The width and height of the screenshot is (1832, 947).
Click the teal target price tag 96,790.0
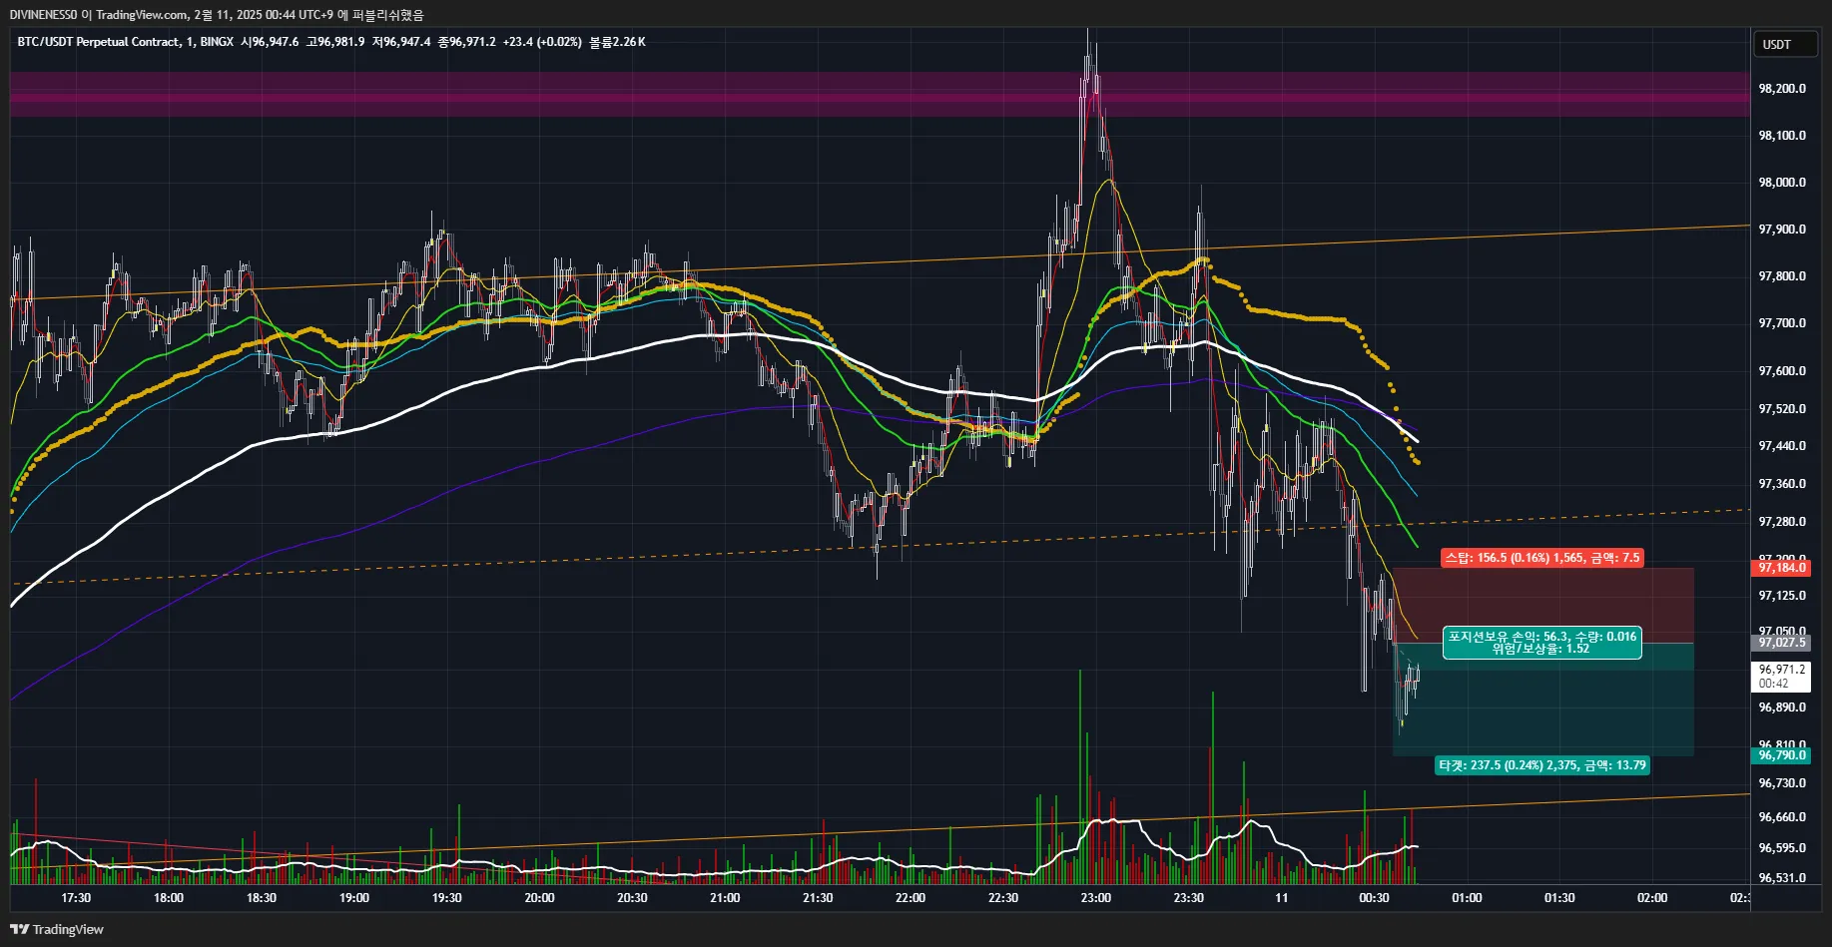pos(1782,755)
